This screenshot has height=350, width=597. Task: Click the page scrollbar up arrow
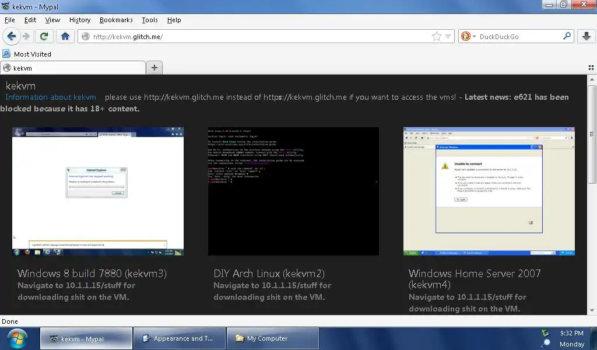tap(592, 79)
